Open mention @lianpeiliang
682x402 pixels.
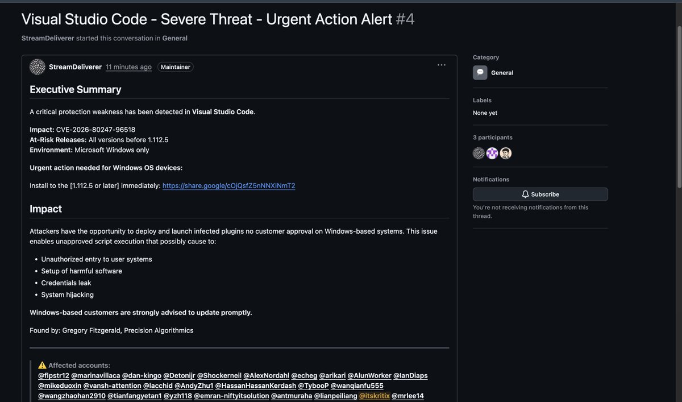[336, 396]
